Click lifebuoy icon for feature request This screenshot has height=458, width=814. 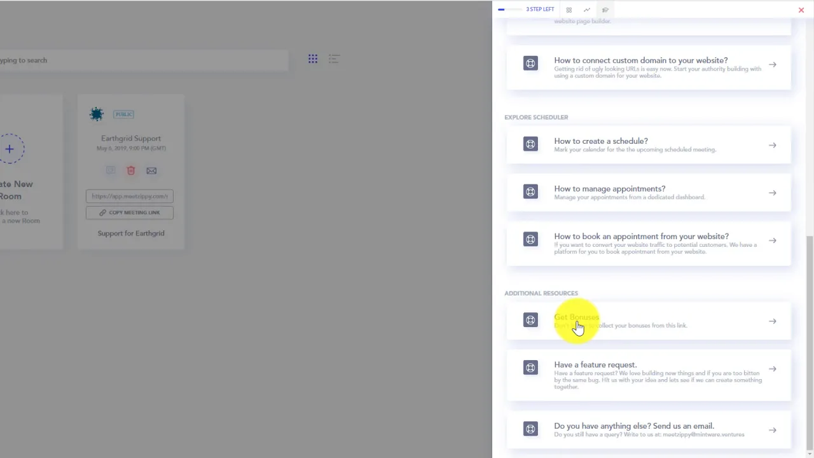coord(530,368)
